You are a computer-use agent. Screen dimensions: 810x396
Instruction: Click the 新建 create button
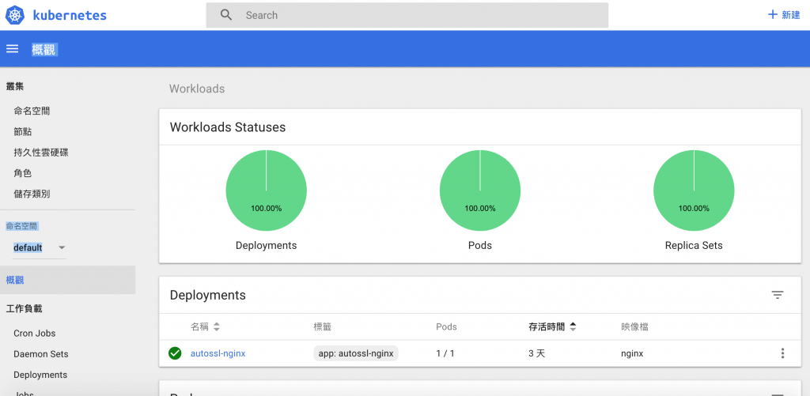point(784,14)
